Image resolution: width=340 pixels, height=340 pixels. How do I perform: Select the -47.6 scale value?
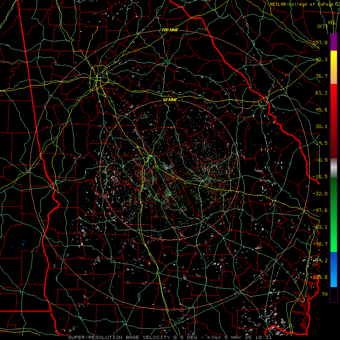pos(320,210)
